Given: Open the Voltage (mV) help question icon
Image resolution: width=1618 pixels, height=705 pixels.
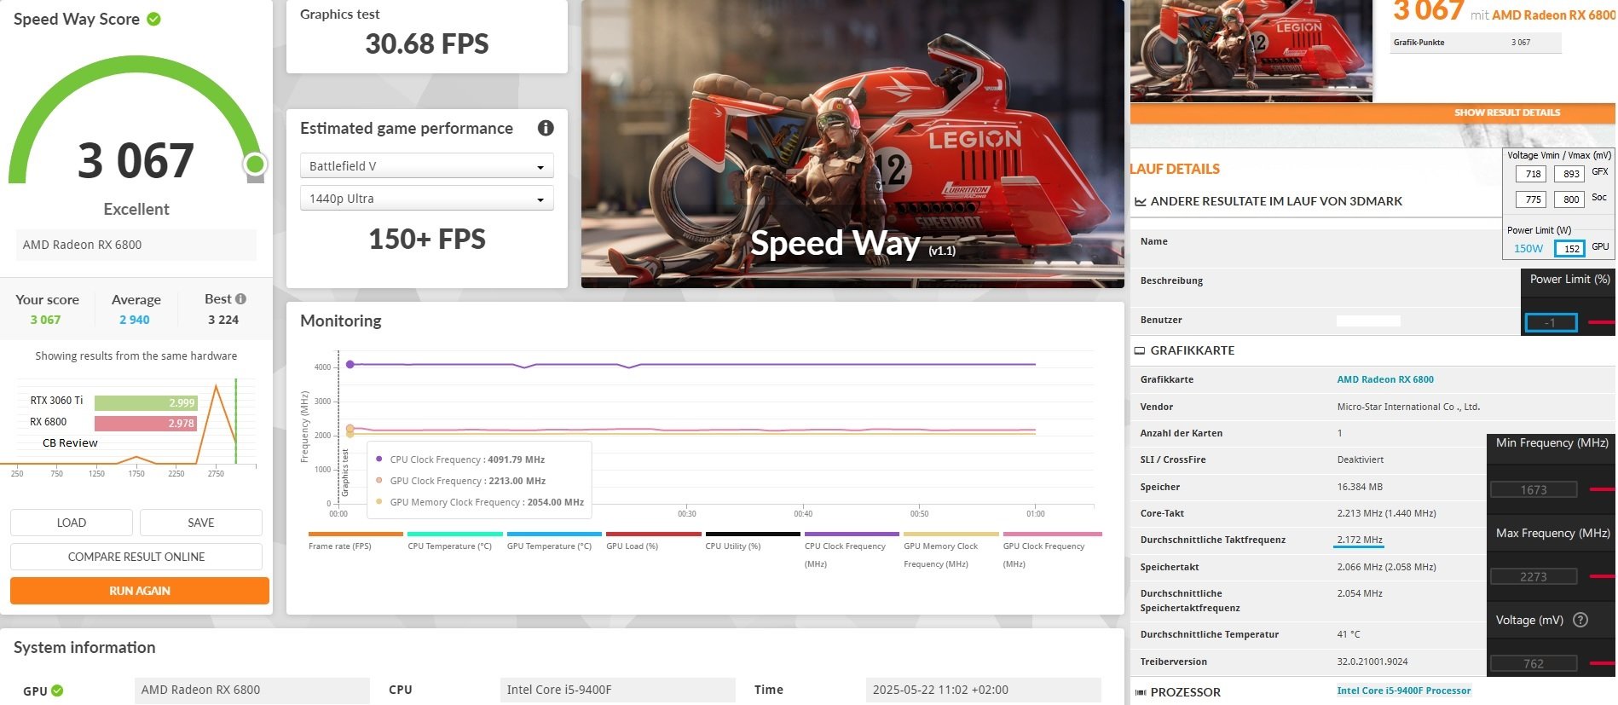Looking at the screenshot, I should [1580, 620].
